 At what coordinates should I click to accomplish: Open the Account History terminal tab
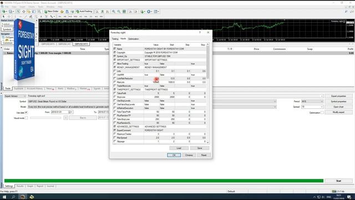(34, 89)
